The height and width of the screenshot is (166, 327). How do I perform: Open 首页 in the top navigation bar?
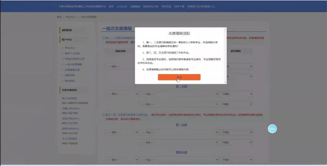[x=111, y=6]
